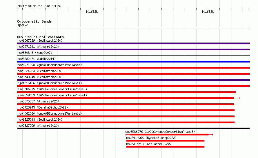Open dgv101n166 (gnomADStructuralVariants) label
This screenshot has height=158, width=258.
click(50, 83)
